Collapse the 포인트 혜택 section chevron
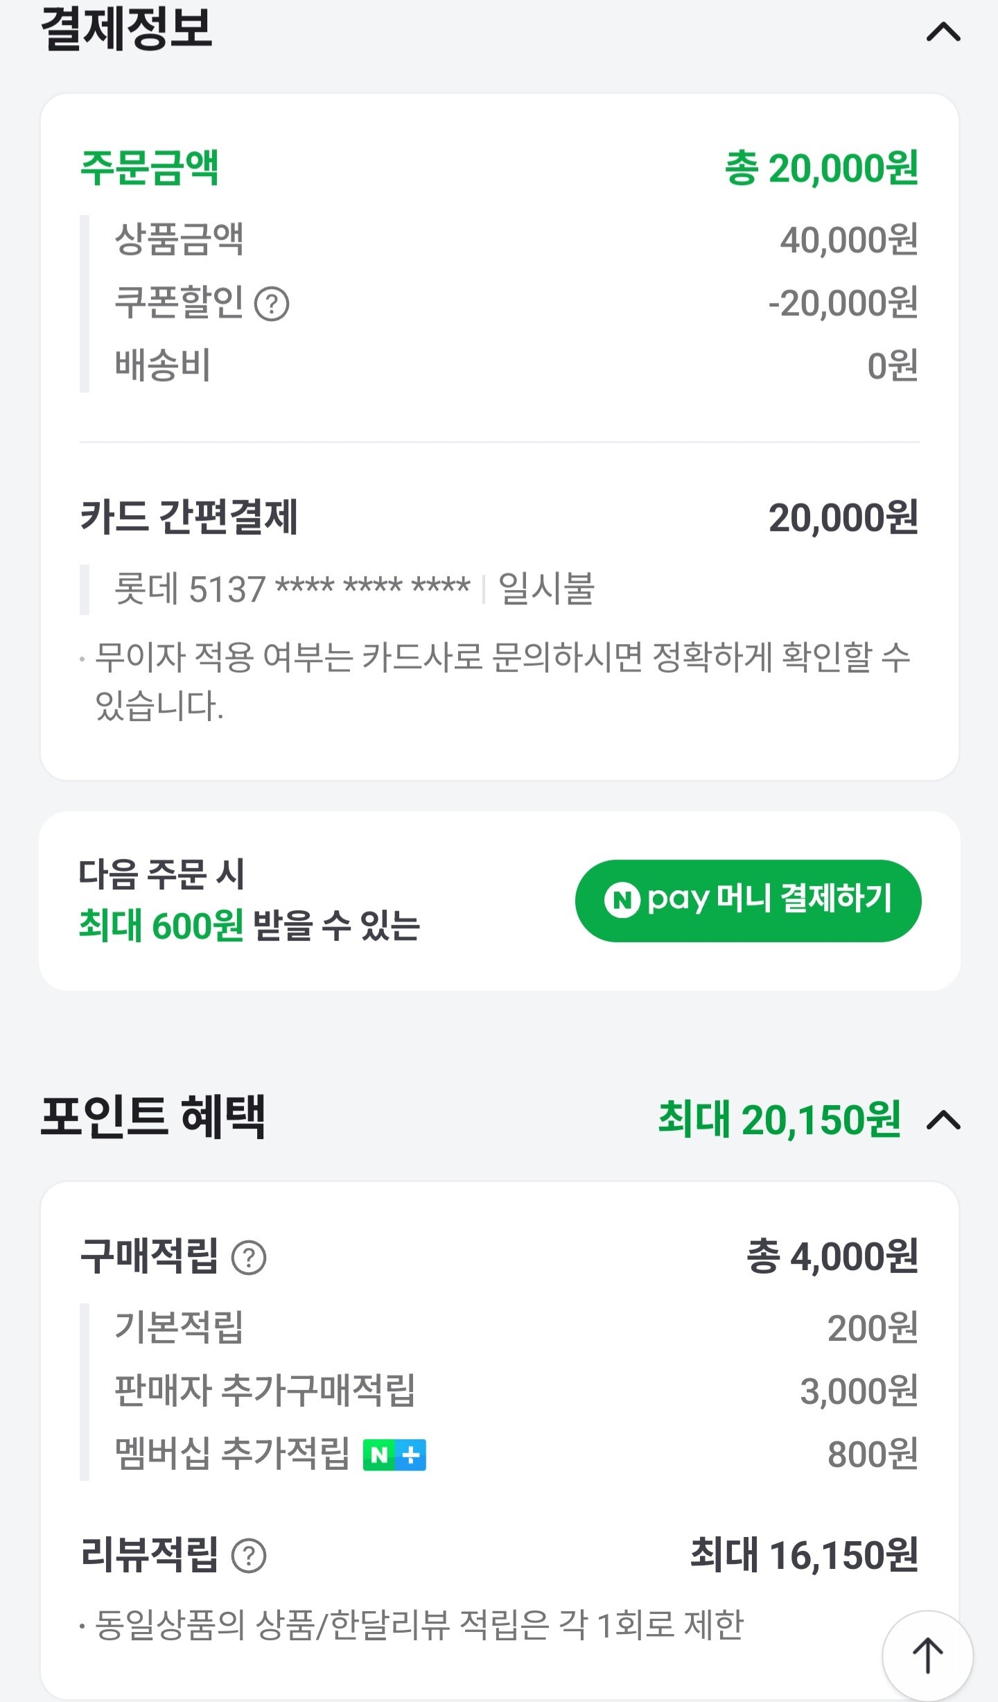998x1702 pixels. 943,1120
